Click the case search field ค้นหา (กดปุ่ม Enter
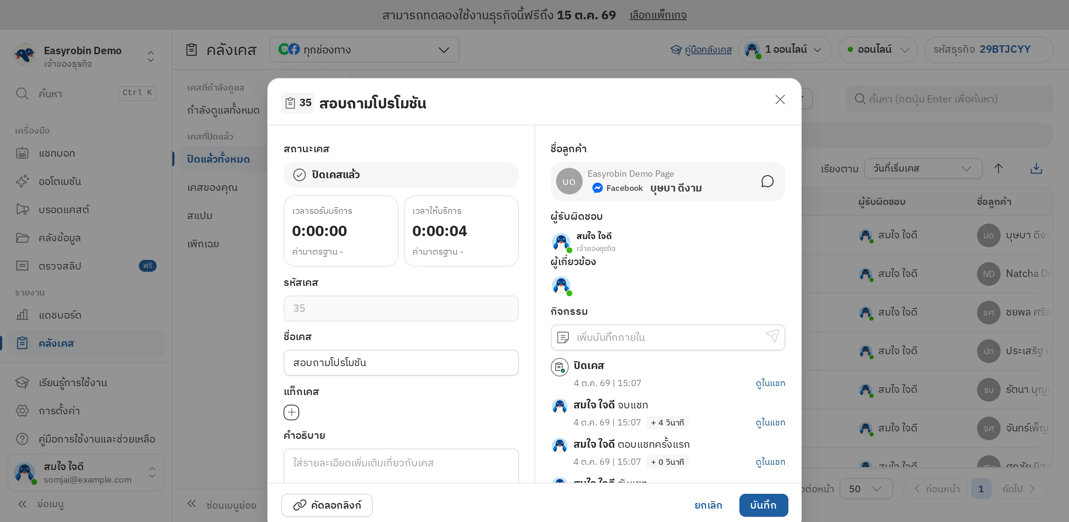Viewport: 1069px width, 522px height. 949,99
